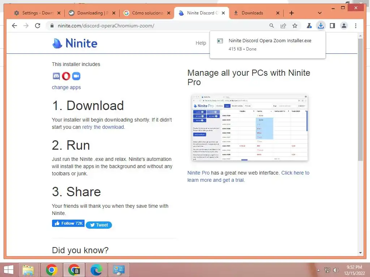This screenshot has height=277, width=370.
Task: Toggle the side panel icon
Action: (332, 26)
